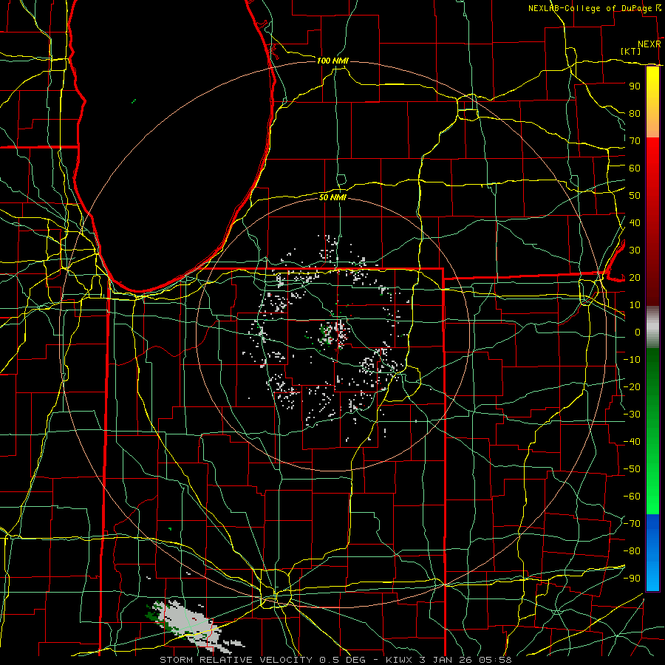Click the 100 NMI range ring label
This screenshot has width=665, height=665.
(332, 61)
